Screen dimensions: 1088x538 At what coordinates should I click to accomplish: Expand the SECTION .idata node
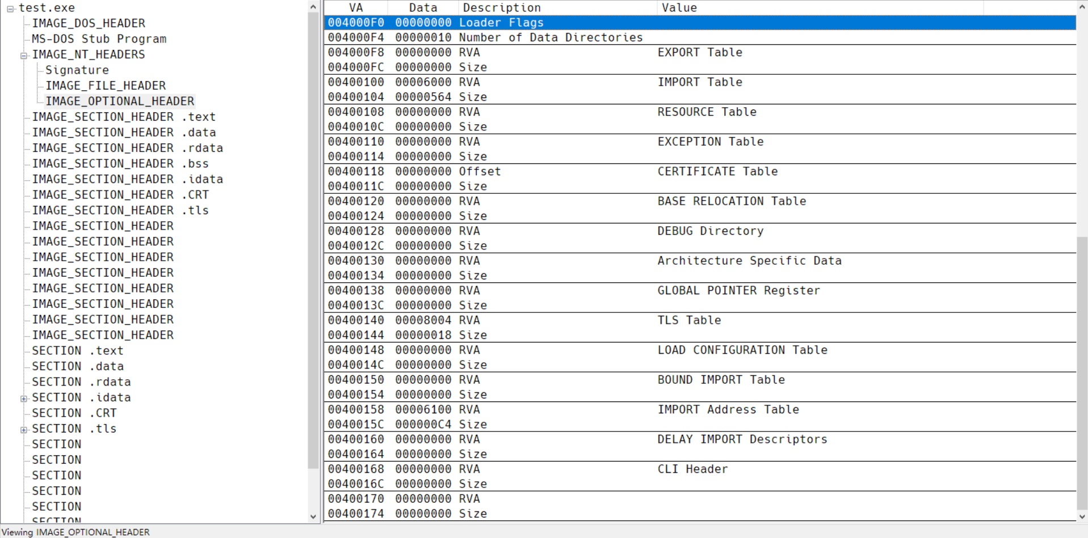[x=24, y=399]
